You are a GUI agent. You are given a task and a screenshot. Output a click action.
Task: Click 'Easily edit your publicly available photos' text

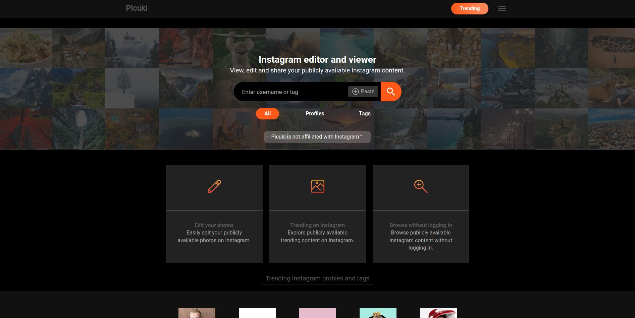214,236
